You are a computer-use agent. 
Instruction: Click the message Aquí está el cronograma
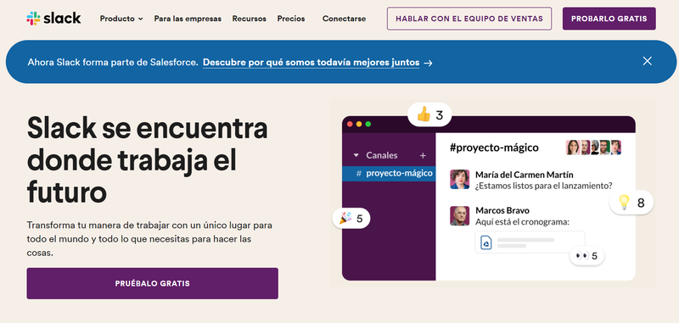[522, 222]
